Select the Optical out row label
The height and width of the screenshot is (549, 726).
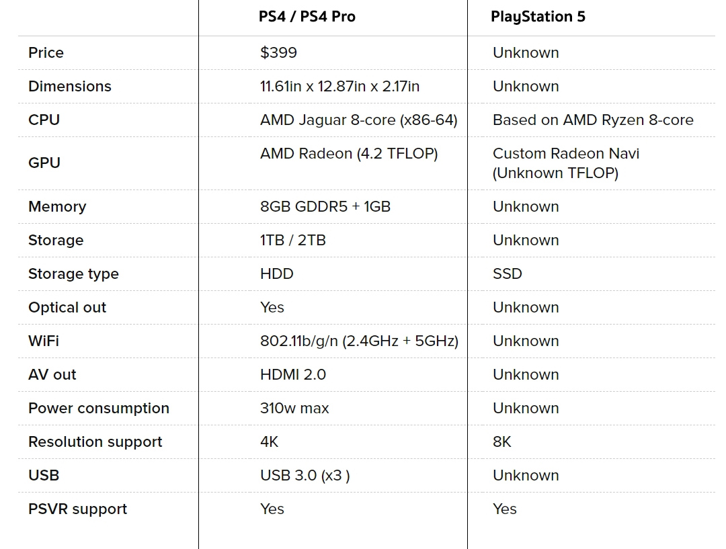67,307
